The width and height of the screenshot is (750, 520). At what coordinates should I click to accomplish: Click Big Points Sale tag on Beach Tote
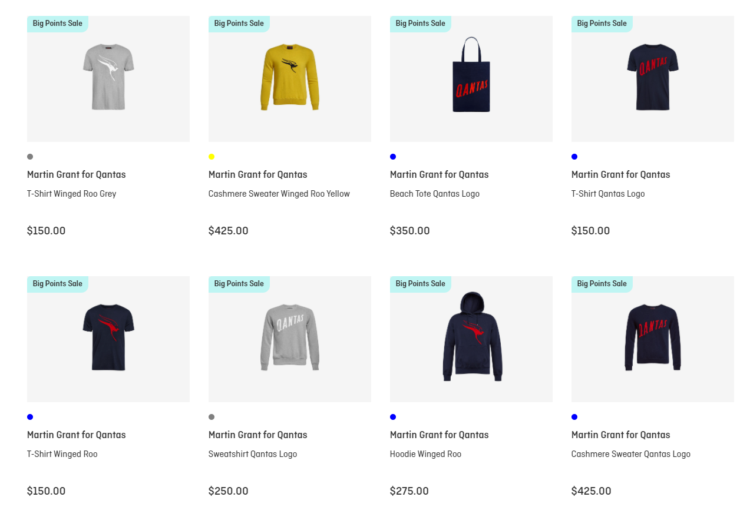coord(420,24)
